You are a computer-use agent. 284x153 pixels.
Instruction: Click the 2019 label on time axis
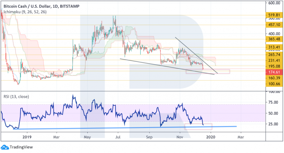click(x=27, y=137)
